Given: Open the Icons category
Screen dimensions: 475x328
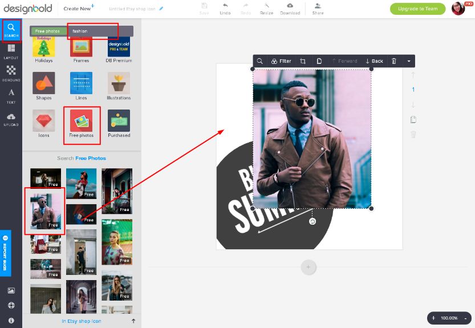Looking at the screenshot, I should [43, 124].
